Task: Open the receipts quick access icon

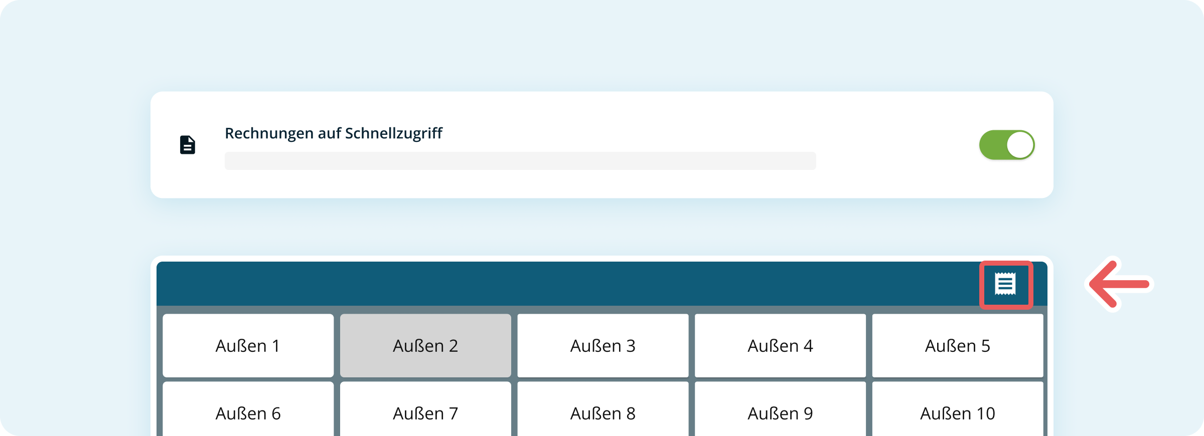Action: (x=1005, y=284)
